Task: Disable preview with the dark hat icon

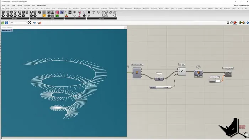Action: (x=228, y=23)
